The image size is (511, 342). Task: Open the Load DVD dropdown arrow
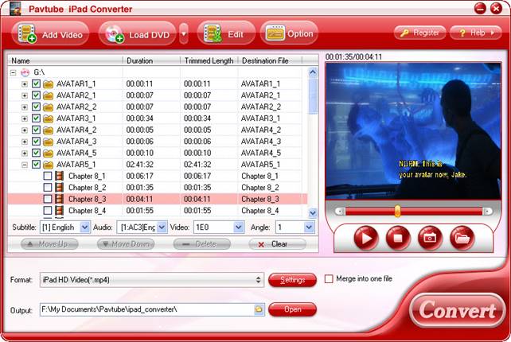[184, 33]
